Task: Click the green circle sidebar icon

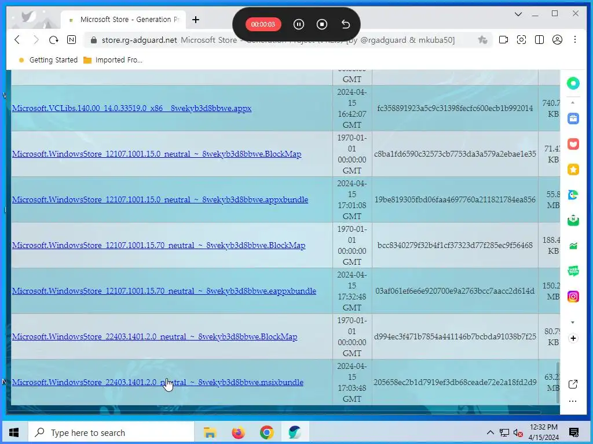Action: click(573, 83)
